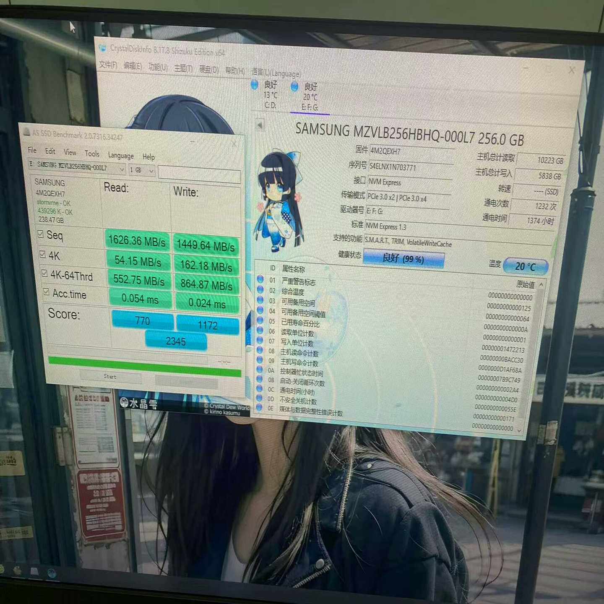Click the transfer mode field PCIe 3.0 x2 | PCIe 3.0 x4
Image resolution: width=604 pixels, height=604 pixels.
click(409, 198)
